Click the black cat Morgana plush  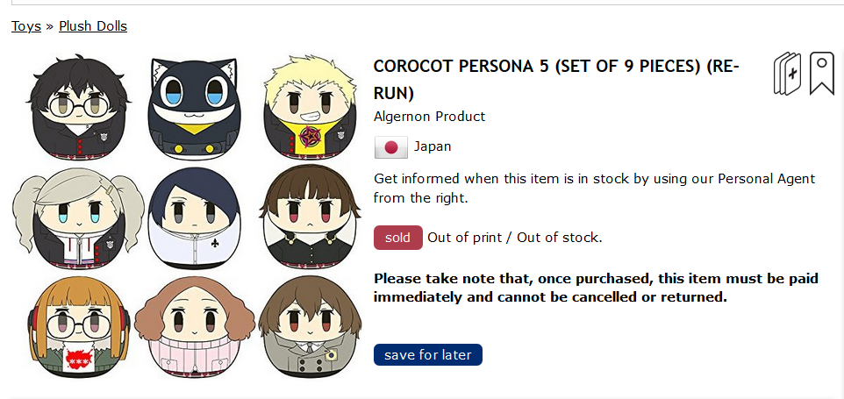(194, 108)
